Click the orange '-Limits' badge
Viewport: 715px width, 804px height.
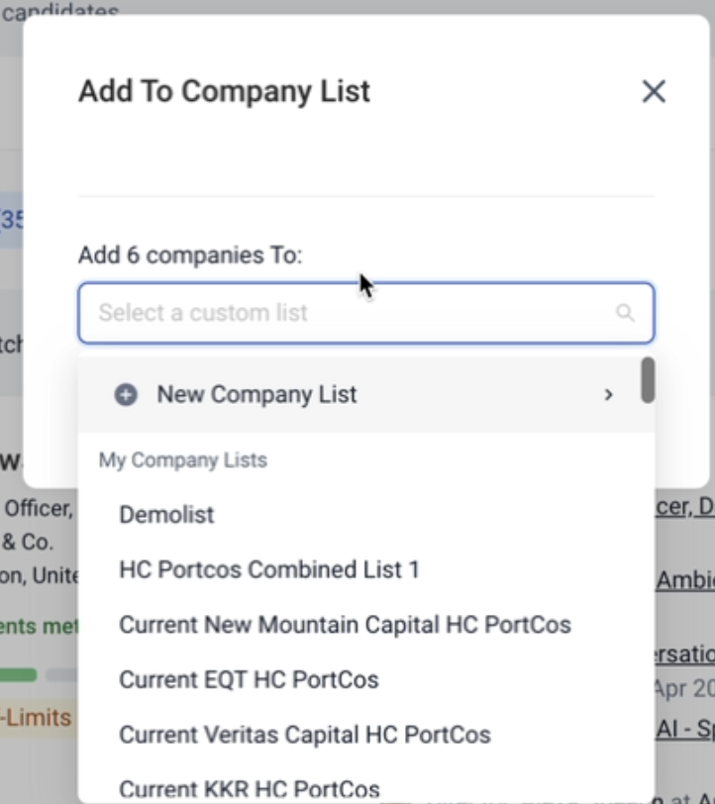(36, 716)
